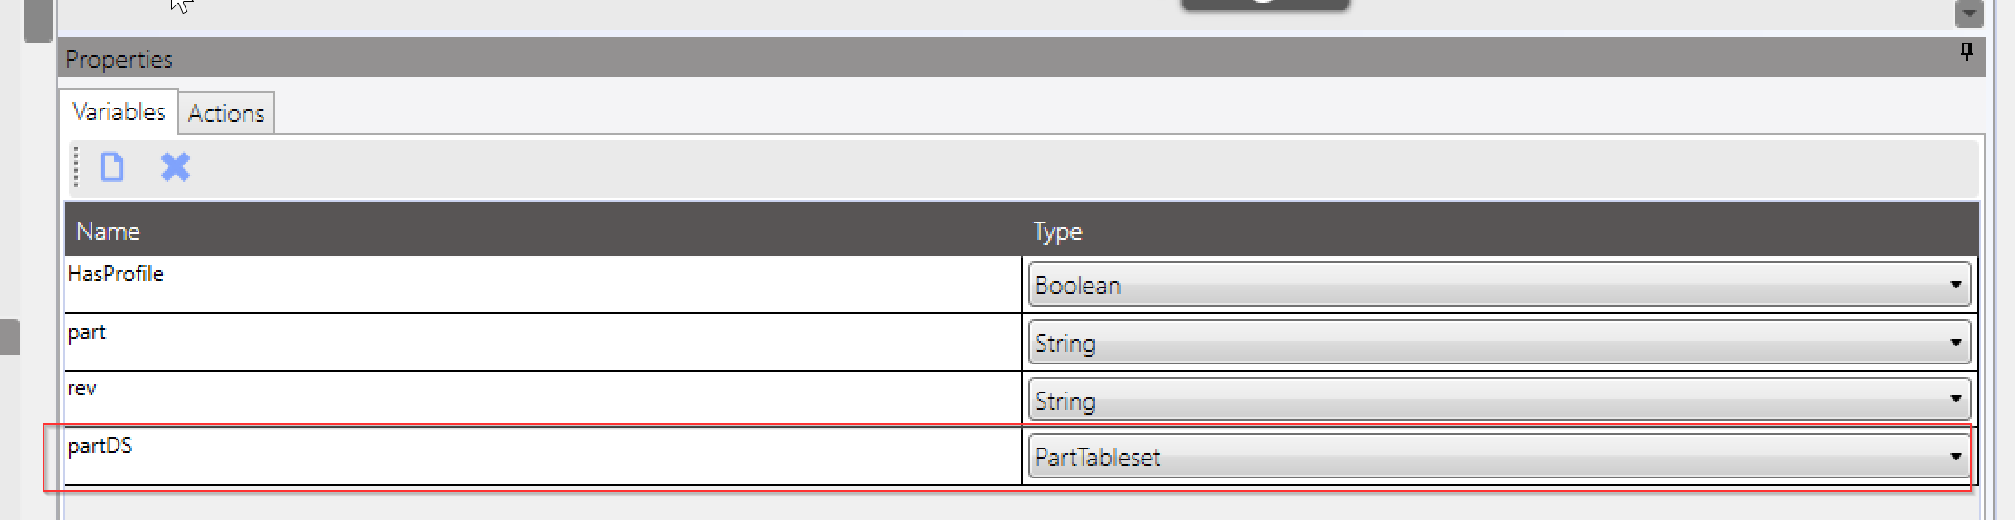Click the HasProfile variable name field
This screenshot has width=2015, height=520.
(x=543, y=284)
